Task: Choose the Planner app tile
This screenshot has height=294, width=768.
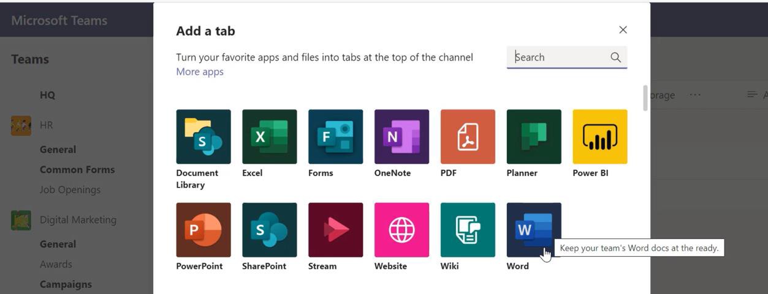Action: tap(534, 137)
